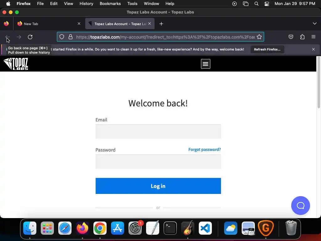Open a new tab with plus button
The height and width of the screenshot is (241, 321).
click(x=161, y=24)
